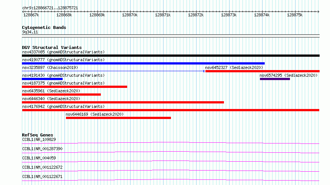Click the 128868k ruler tick label
The height and width of the screenshot is (185, 330).
tap(64, 15)
